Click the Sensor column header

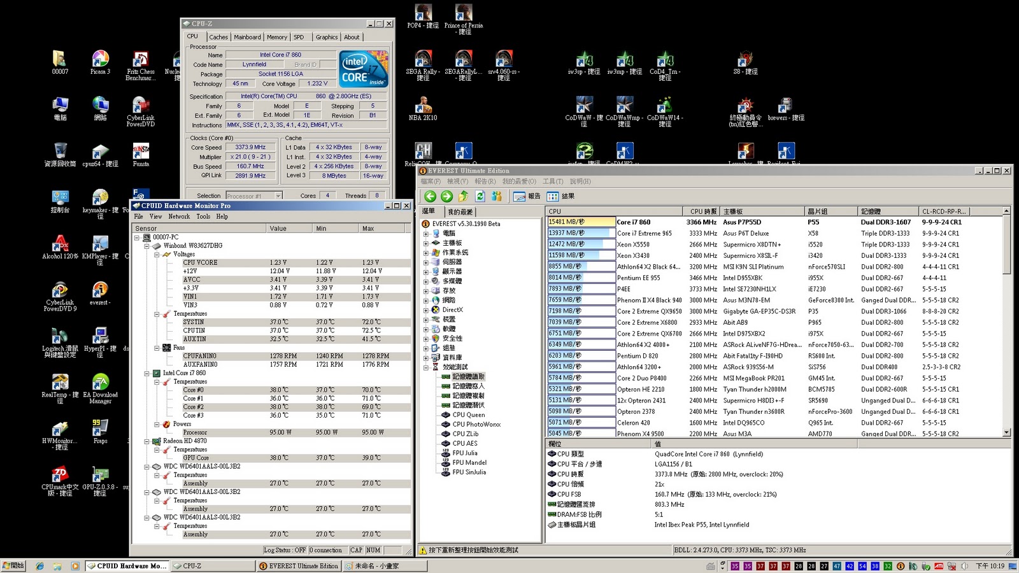tap(199, 229)
